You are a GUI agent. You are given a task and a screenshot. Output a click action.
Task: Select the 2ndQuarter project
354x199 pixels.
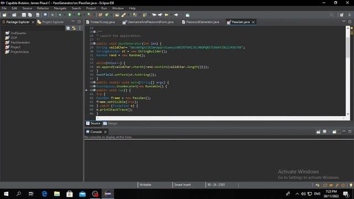click(16, 33)
